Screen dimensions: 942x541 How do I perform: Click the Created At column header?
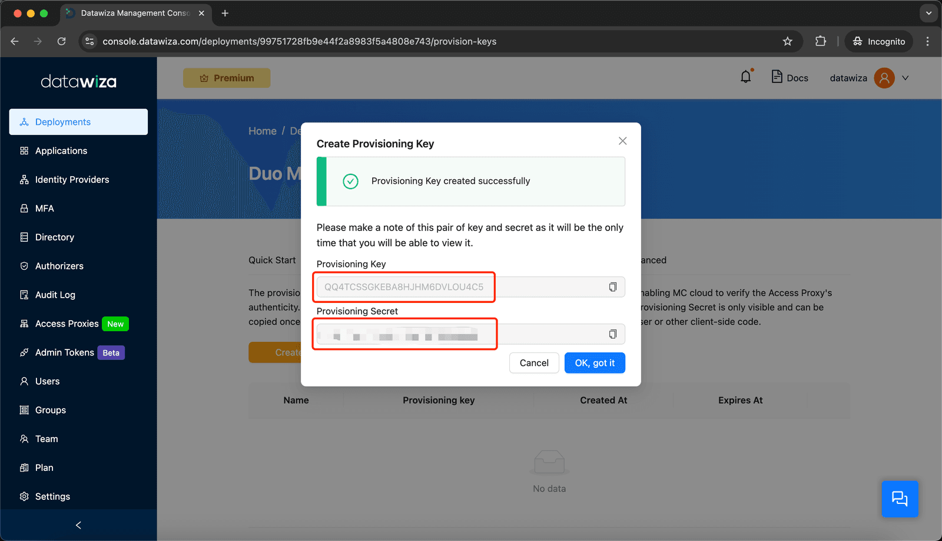(x=603, y=400)
